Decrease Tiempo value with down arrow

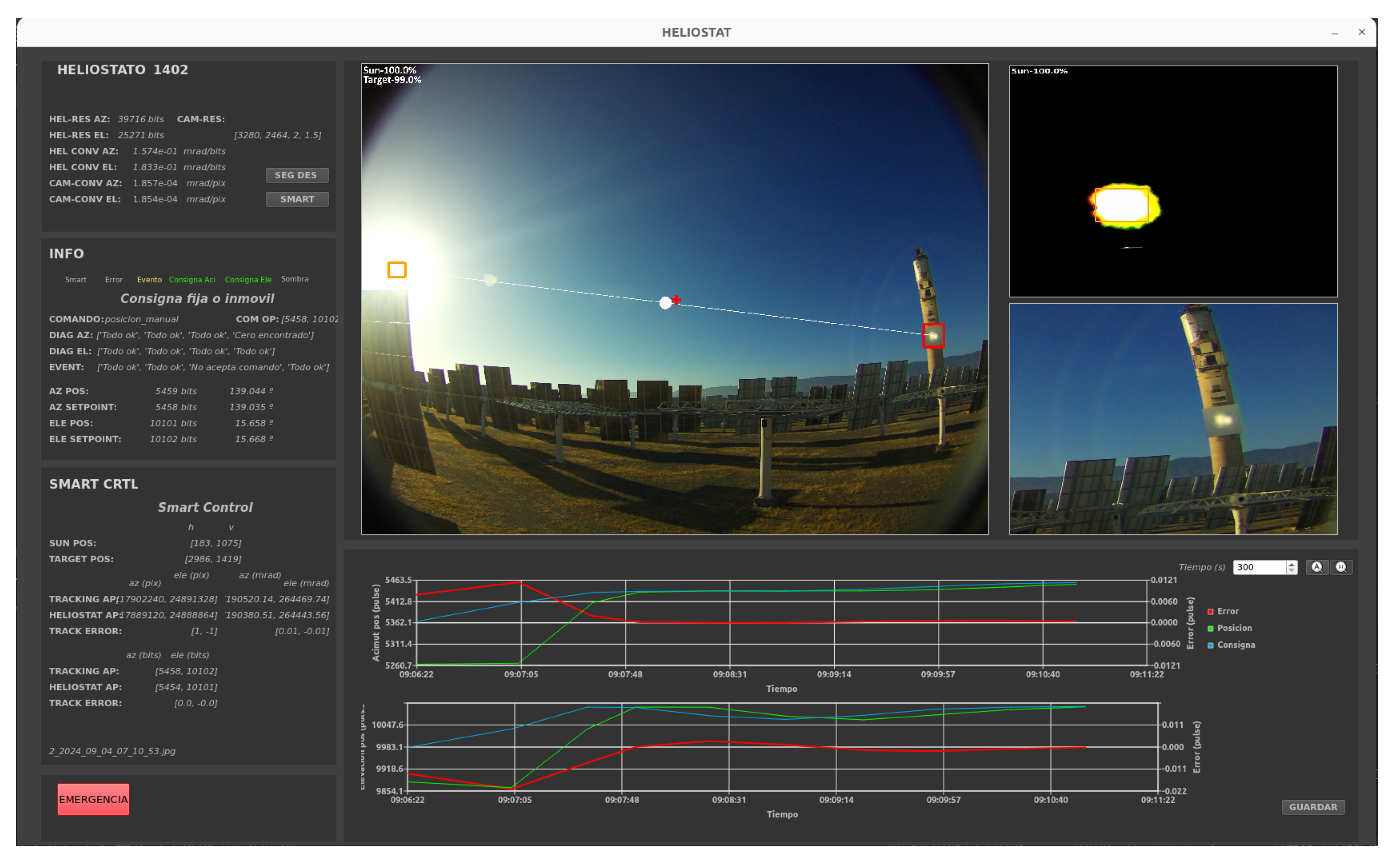pos(1291,570)
